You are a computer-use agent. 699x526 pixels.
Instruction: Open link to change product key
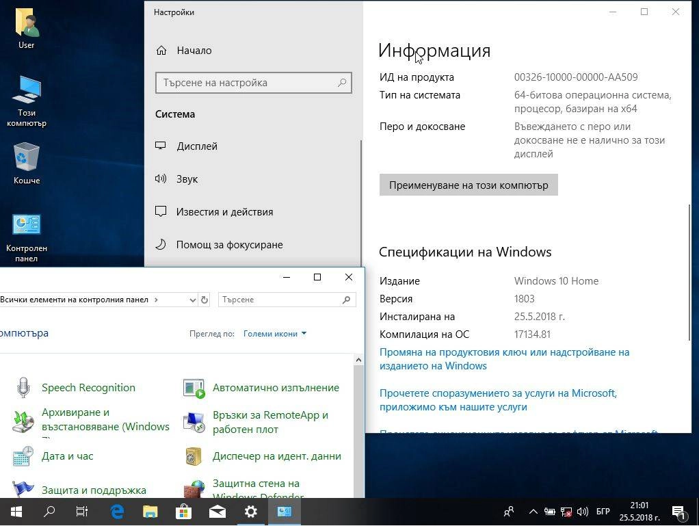click(x=504, y=359)
